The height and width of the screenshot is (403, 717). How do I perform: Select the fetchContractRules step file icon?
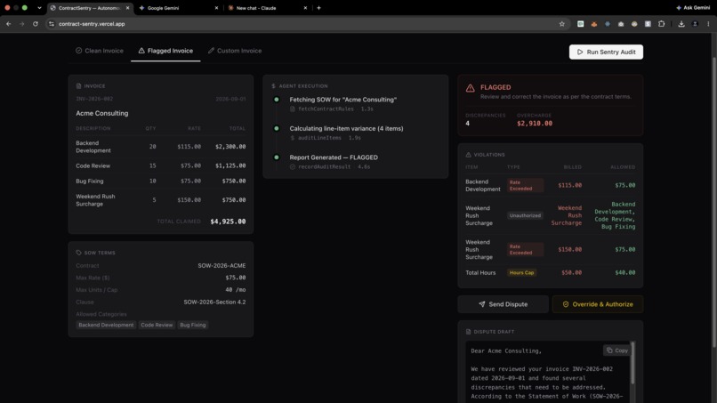(x=293, y=109)
